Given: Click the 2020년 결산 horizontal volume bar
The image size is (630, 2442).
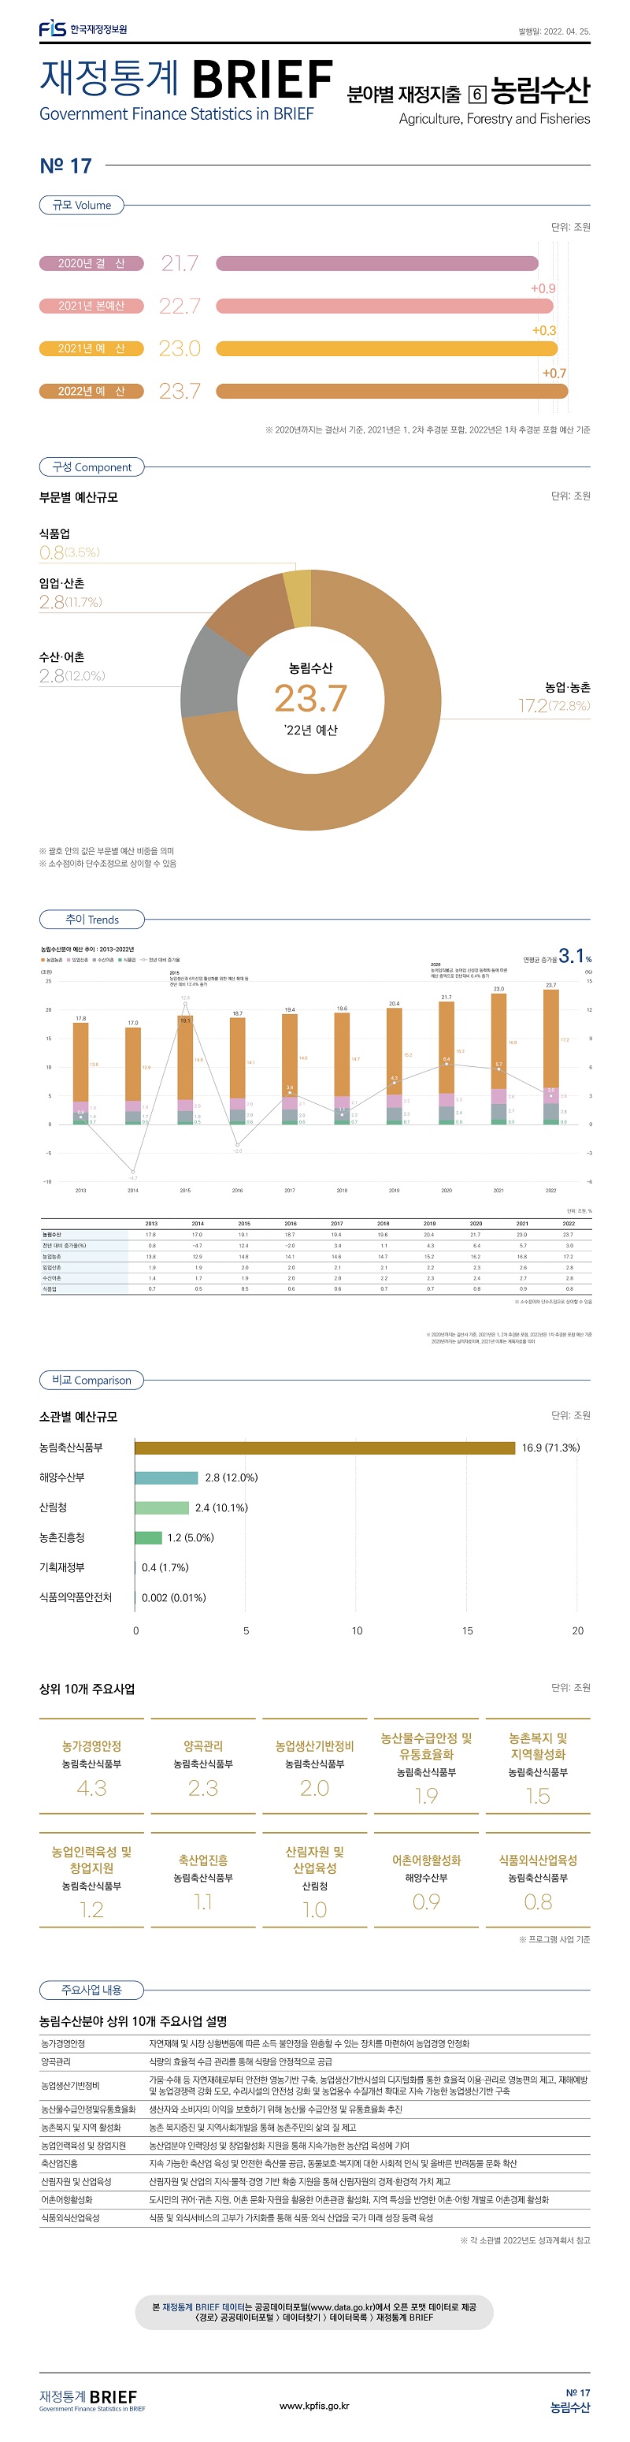Looking at the screenshot, I should pos(377,263).
